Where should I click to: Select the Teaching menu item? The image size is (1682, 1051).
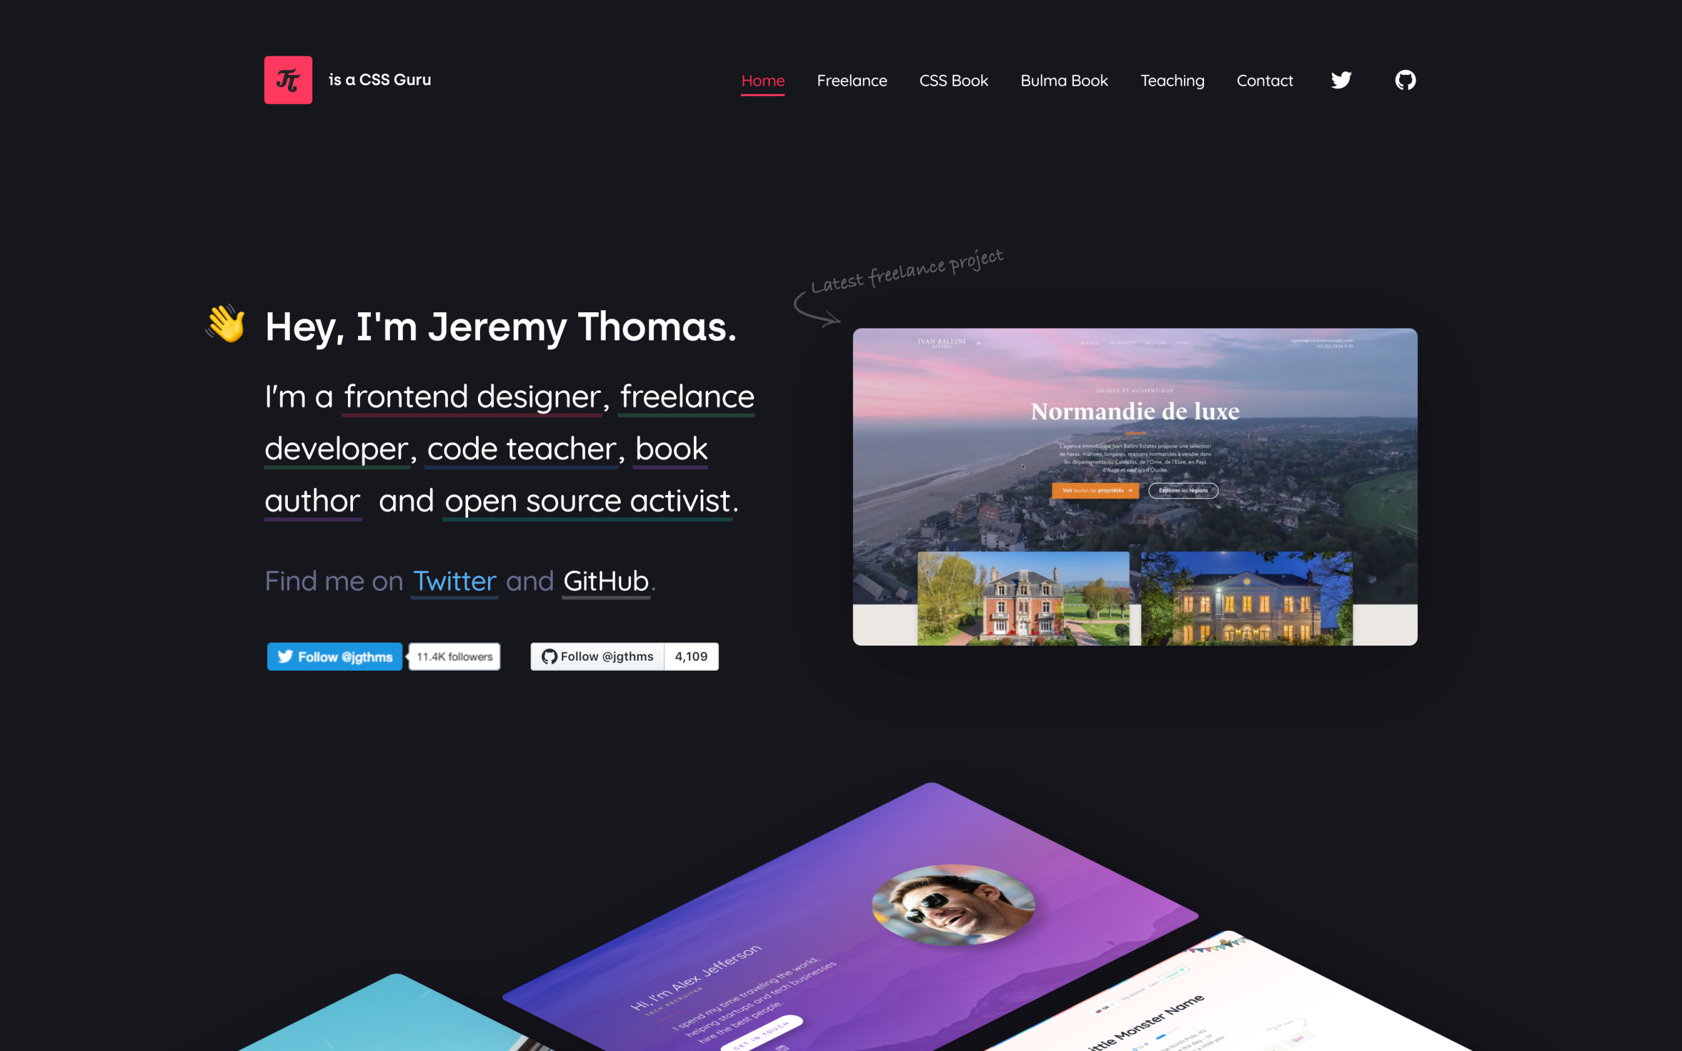(1172, 80)
